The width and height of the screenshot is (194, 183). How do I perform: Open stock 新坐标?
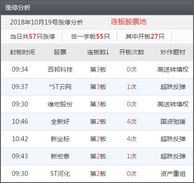coord(60,139)
